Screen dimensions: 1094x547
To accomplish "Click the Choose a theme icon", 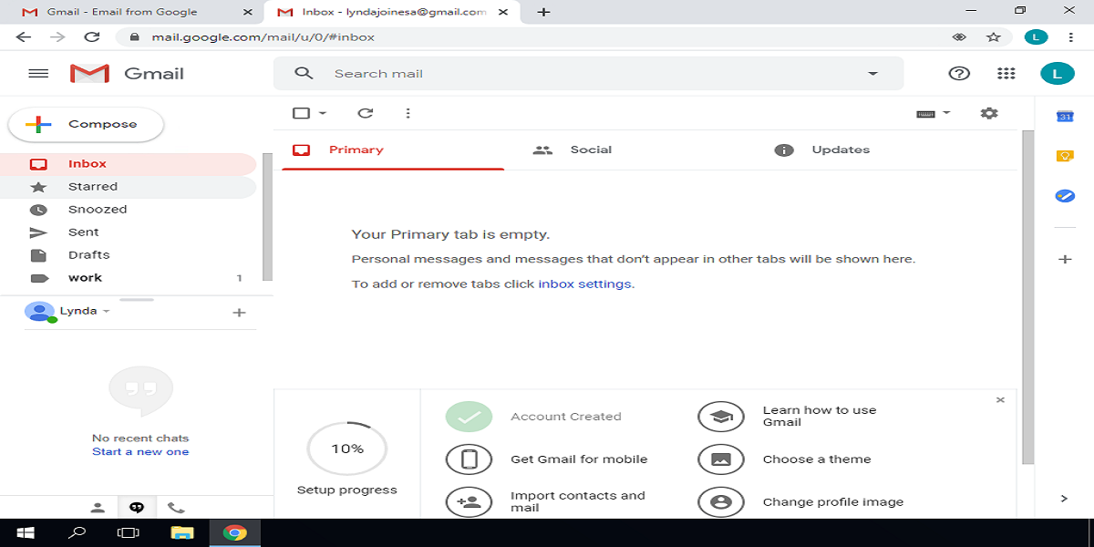I will 721,459.
